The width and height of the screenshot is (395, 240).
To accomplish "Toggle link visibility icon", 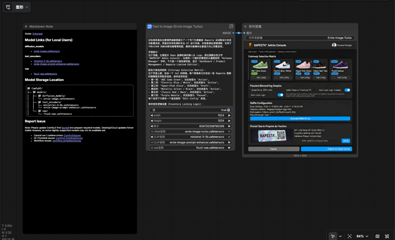I will (387, 236).
